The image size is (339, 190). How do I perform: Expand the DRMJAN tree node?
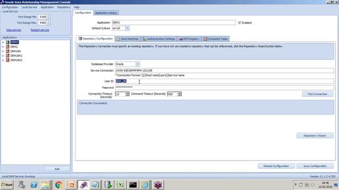pos(3,51)
